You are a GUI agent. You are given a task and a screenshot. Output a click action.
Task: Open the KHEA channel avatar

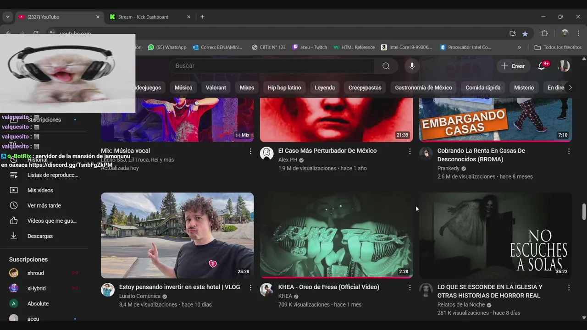[x=267, y=290]
